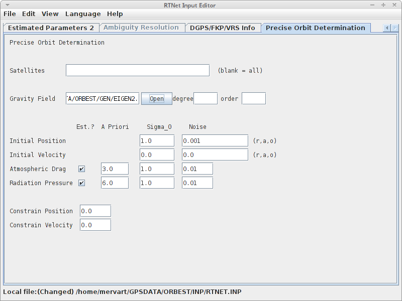The height and width of the screenshot is (301, 402).
Task: Click Open button for Gravity Field
Action: [x=156, y=99]
